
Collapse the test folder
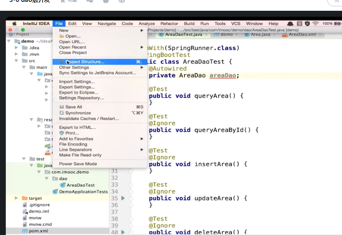click(24, 159)
